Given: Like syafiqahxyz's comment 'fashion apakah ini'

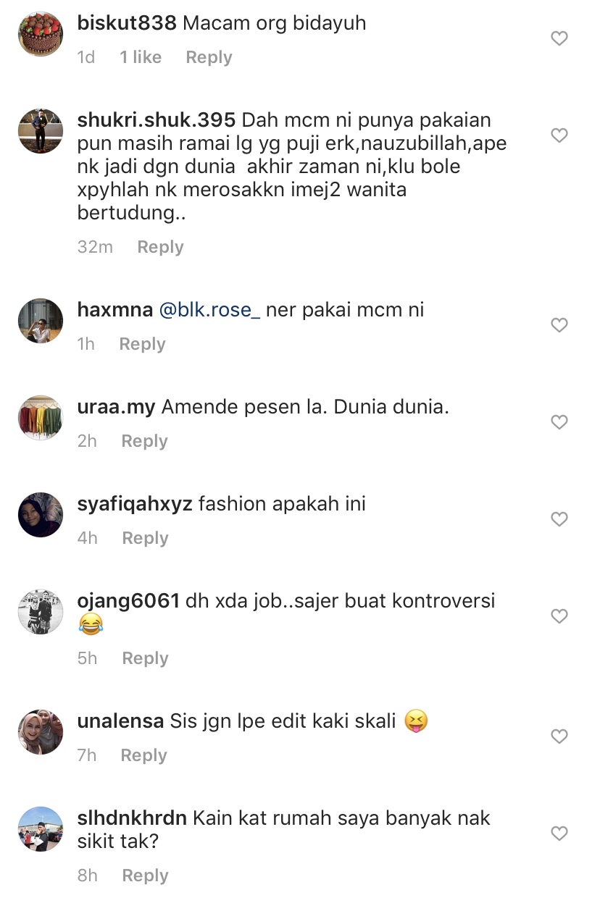Looking at the screenshot, I should click(559, 519).
